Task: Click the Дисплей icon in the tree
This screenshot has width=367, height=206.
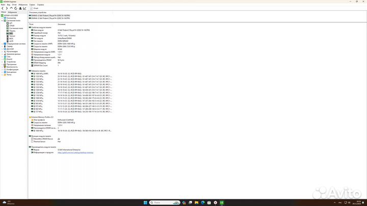Action: coord(5,49)
